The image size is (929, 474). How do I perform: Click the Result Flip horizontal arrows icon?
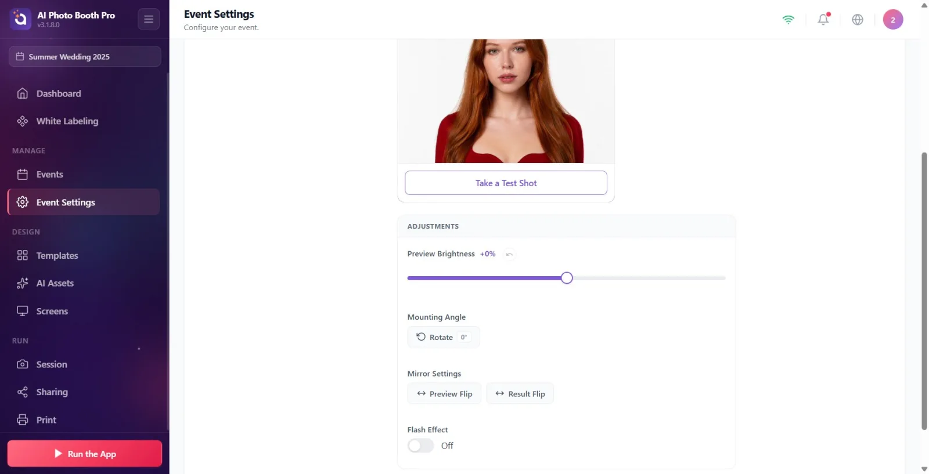coord(499,393)
